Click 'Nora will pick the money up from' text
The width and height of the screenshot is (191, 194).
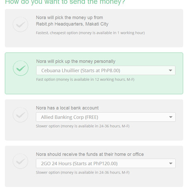69,17
